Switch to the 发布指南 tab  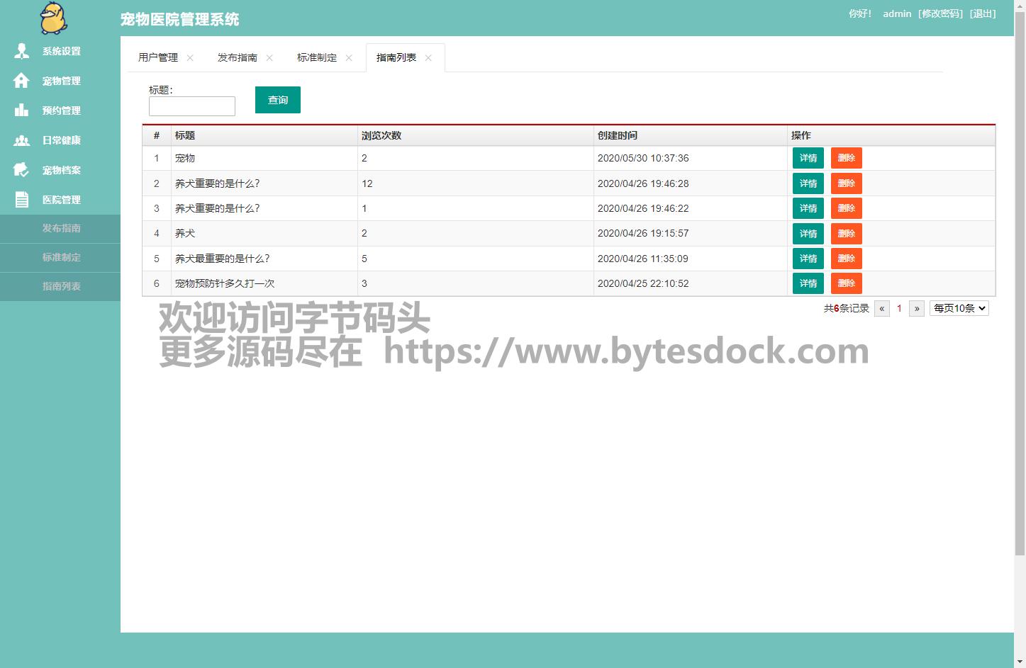point(237,57)
